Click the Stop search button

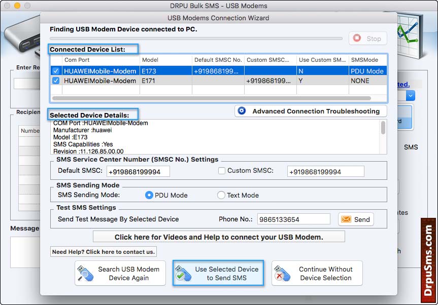[x=367, y=39]
